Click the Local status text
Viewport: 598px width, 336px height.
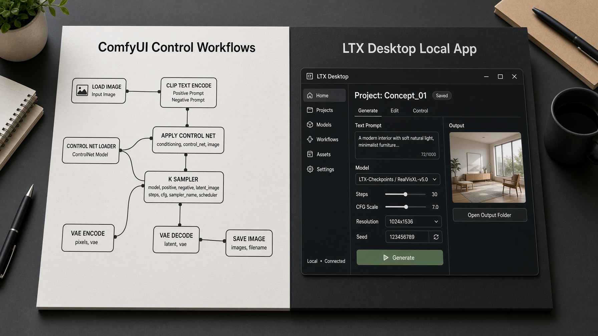(x=312, y=261)
